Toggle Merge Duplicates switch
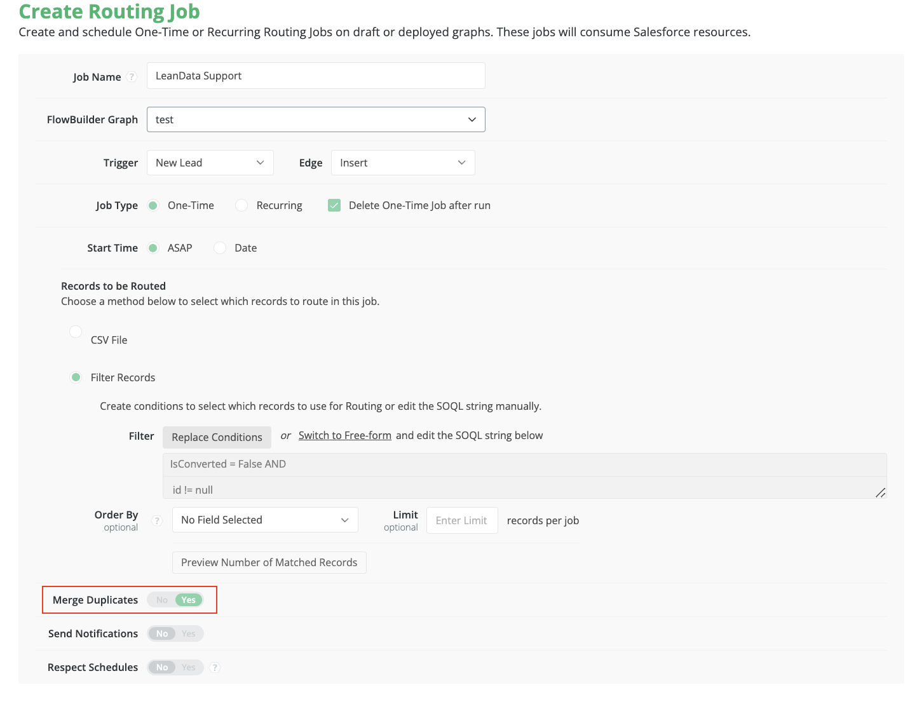The width and height of the screenshot is (924, 704). coord(175,600)
